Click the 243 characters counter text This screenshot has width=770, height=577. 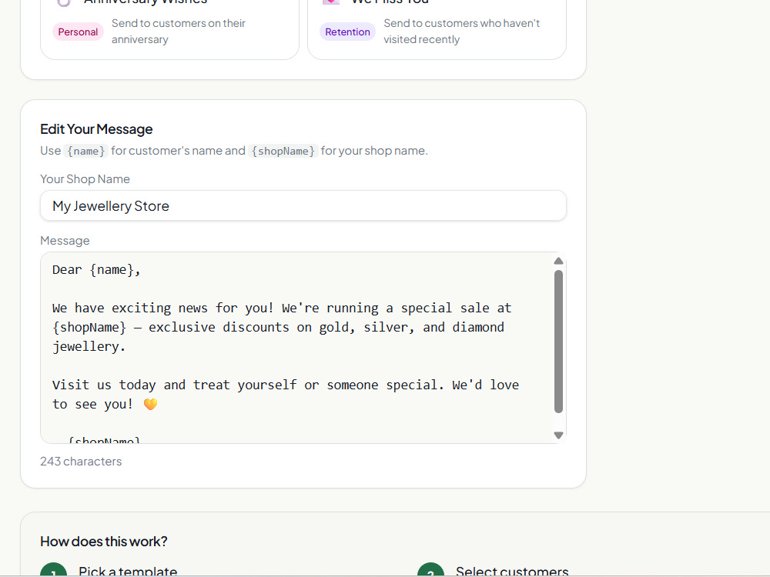point(81,461)
